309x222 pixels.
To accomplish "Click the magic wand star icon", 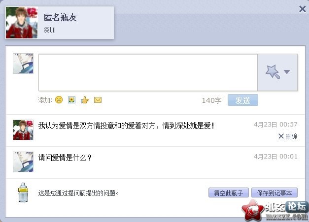I will (x=273, y=72).
